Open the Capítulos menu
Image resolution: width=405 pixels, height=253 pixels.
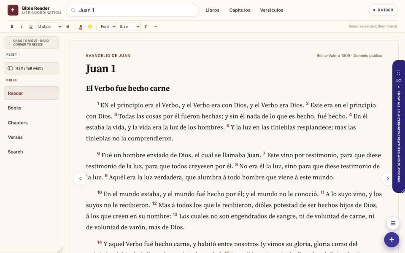point(240,10)
